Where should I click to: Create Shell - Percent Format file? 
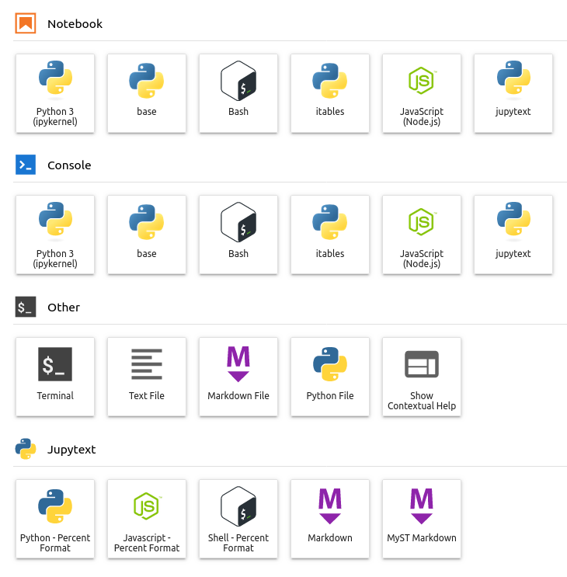click(x=238, y=519)
